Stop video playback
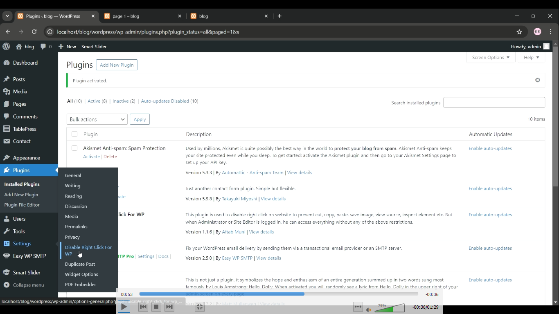Image resolution: width=559 pixels, height=314 pixels. [x=156, y=307]
